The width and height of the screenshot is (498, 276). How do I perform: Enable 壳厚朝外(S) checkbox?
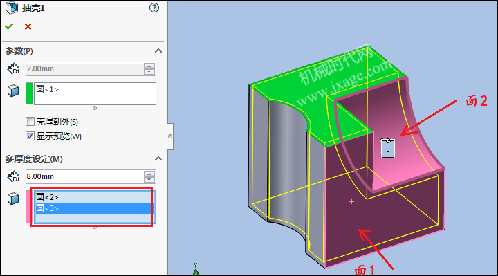pyautogui.click(x=30, y=121)
